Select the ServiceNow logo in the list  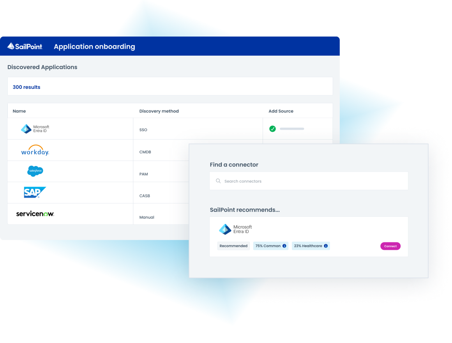click(35, 214)
